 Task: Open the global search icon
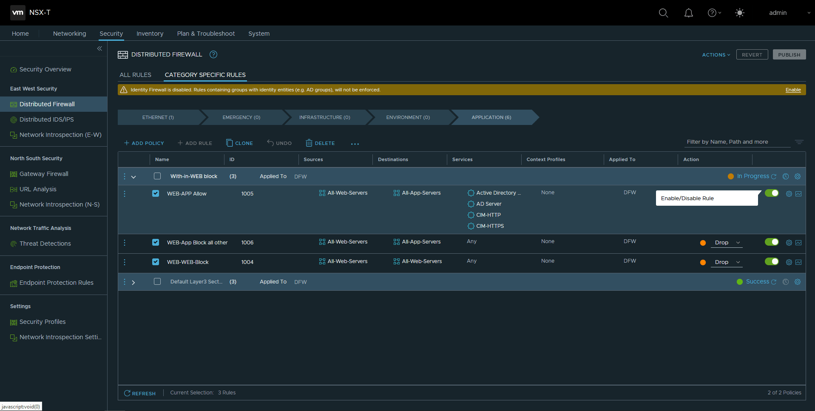(x=663, y=13)
